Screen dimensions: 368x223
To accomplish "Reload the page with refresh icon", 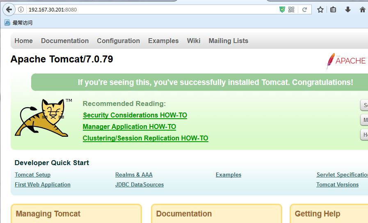I will click(305, 9).
